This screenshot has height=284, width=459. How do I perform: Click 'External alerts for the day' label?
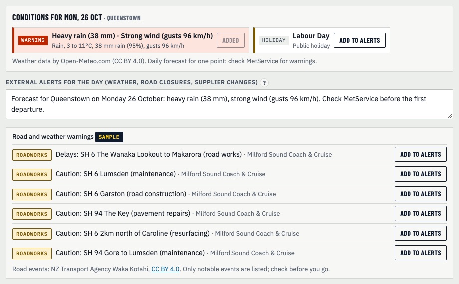tap(132, 82)
